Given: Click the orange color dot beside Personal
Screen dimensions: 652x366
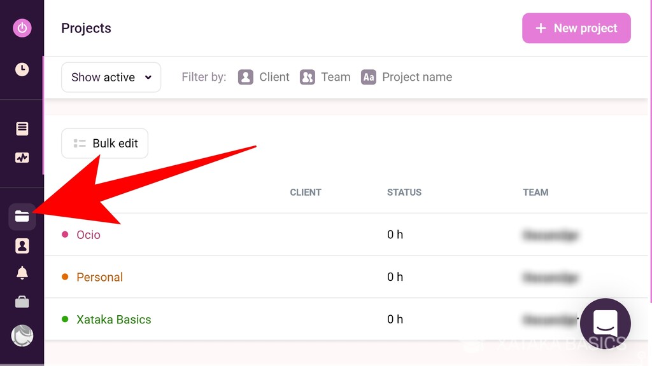Looking at the screenshot, I should [65, 277].
